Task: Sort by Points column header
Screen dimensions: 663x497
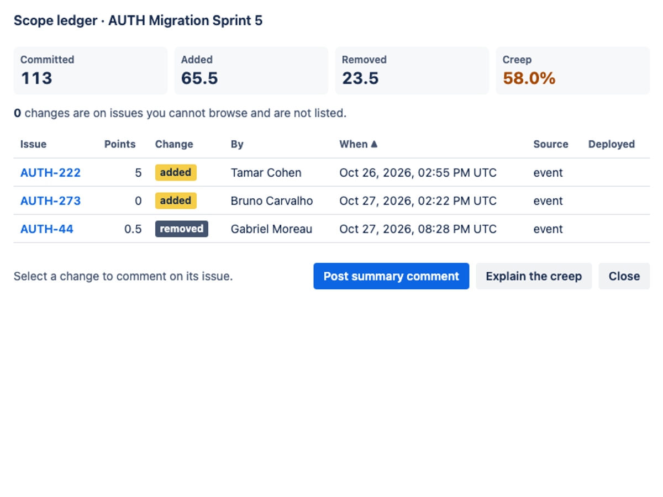Action: coord(120,144)
